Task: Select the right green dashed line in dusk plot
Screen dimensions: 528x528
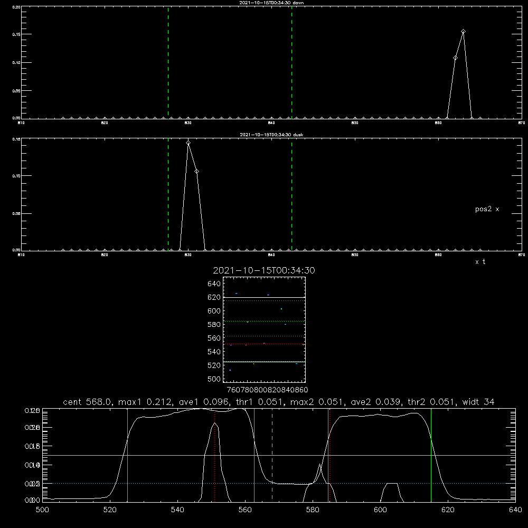Action: pyautogui.click(x=291, y=194)
